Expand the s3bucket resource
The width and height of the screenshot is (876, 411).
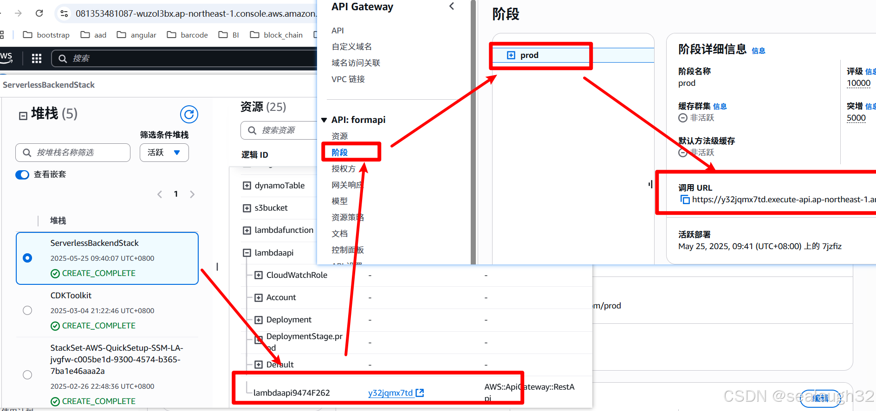coord(247,208)
